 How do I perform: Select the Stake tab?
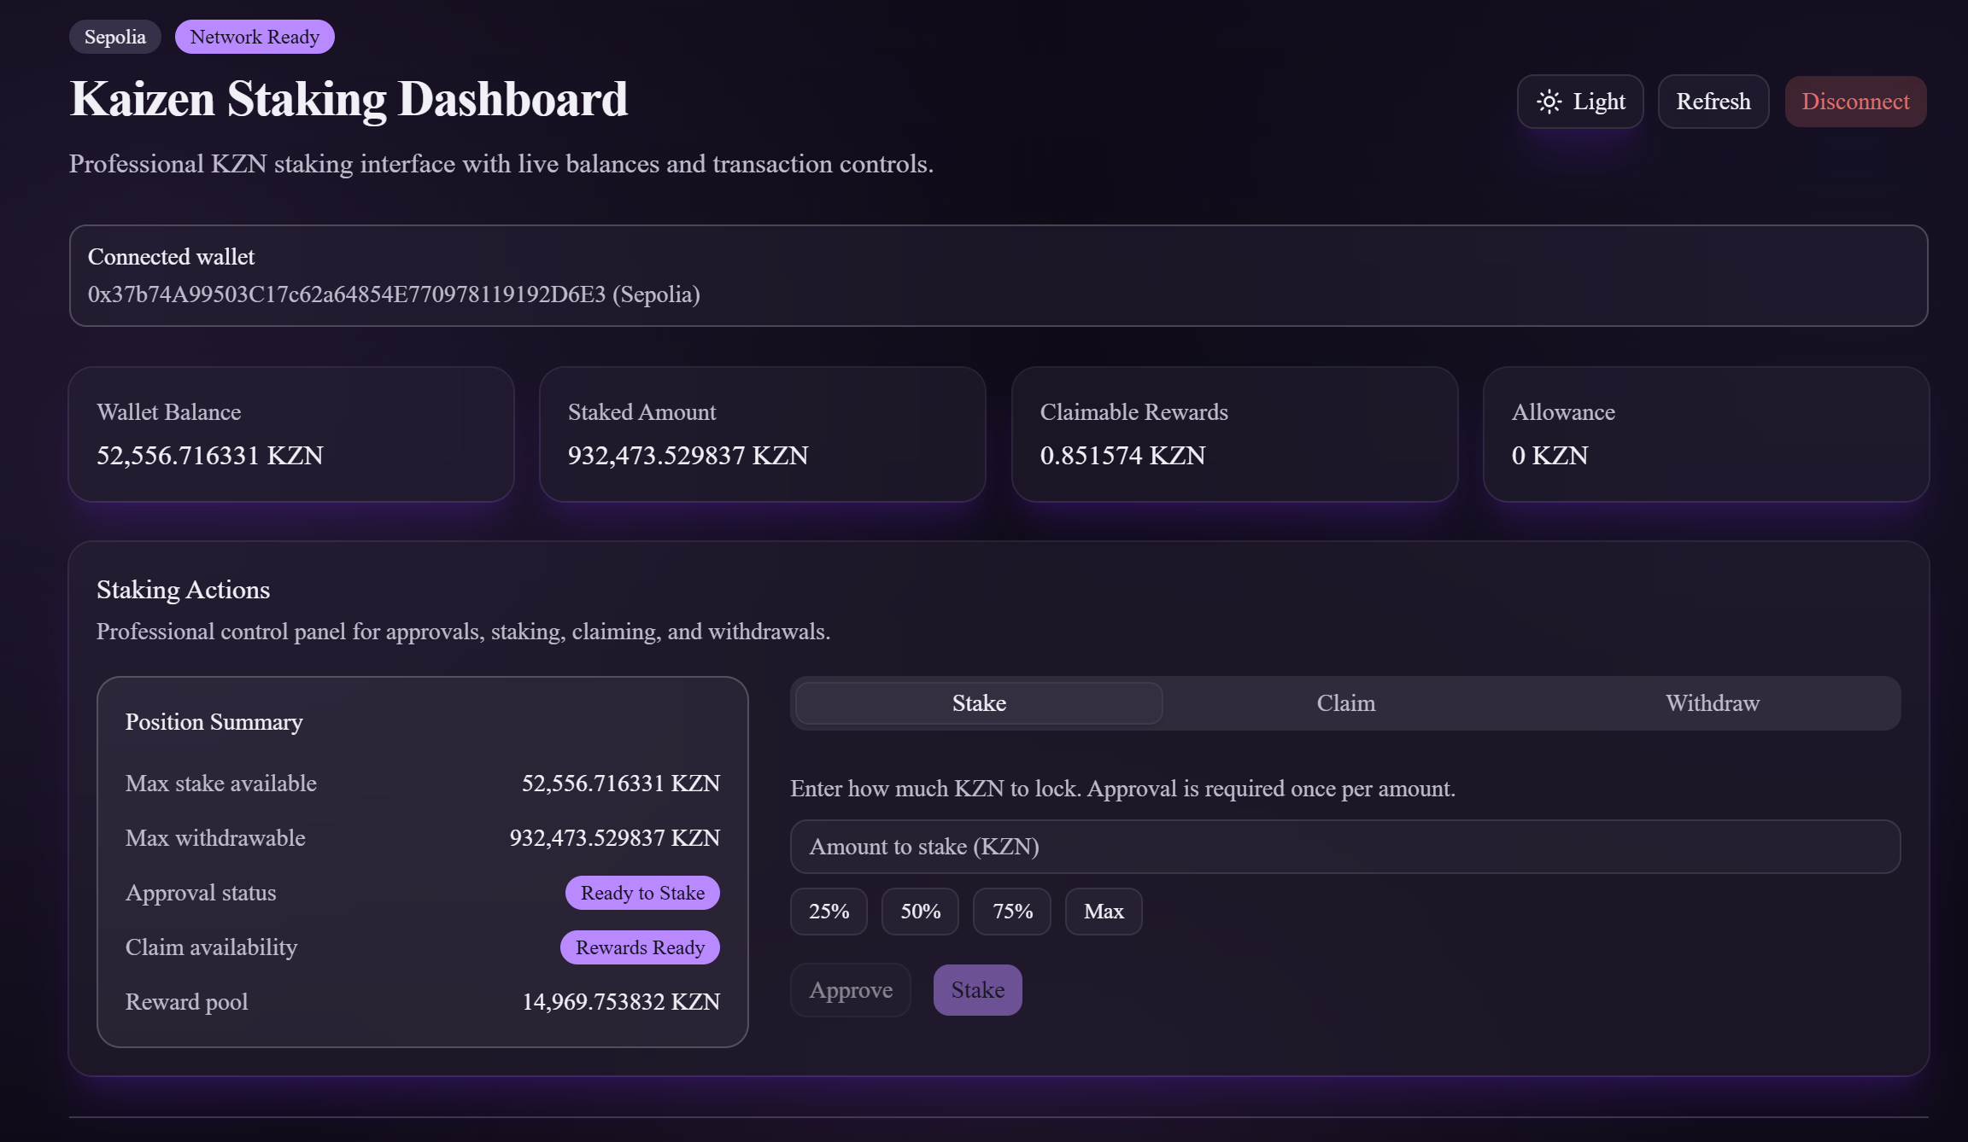tap(978, 702)
